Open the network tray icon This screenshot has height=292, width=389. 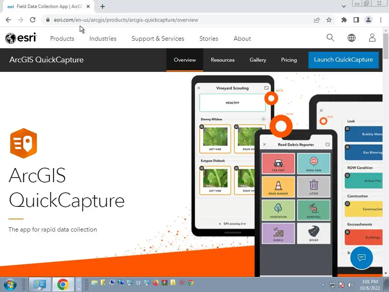(332, 285)
